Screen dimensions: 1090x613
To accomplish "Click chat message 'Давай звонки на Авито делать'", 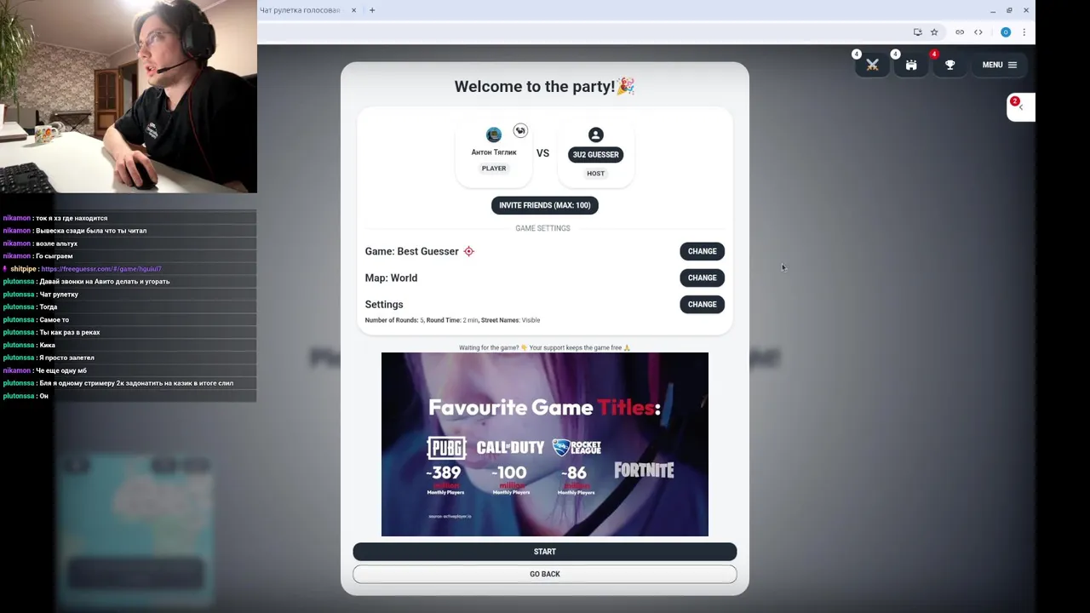I will tap(105, 282).
